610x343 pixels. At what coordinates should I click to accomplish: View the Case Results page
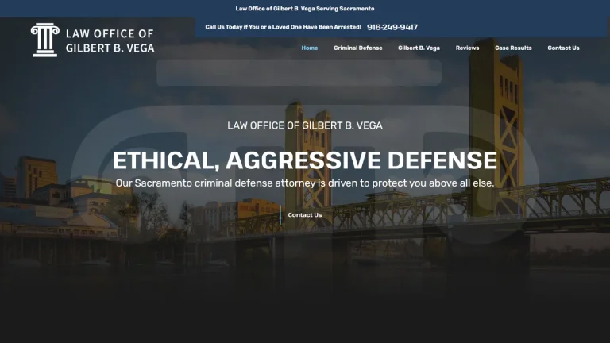point(513,48)
